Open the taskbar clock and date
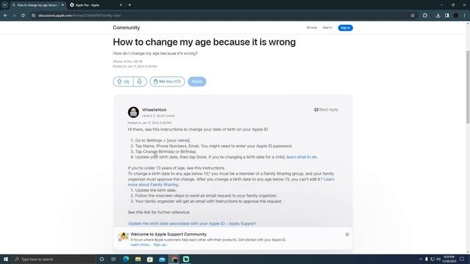470x264 pixels. pyautogui.click(x=449, y=259)
